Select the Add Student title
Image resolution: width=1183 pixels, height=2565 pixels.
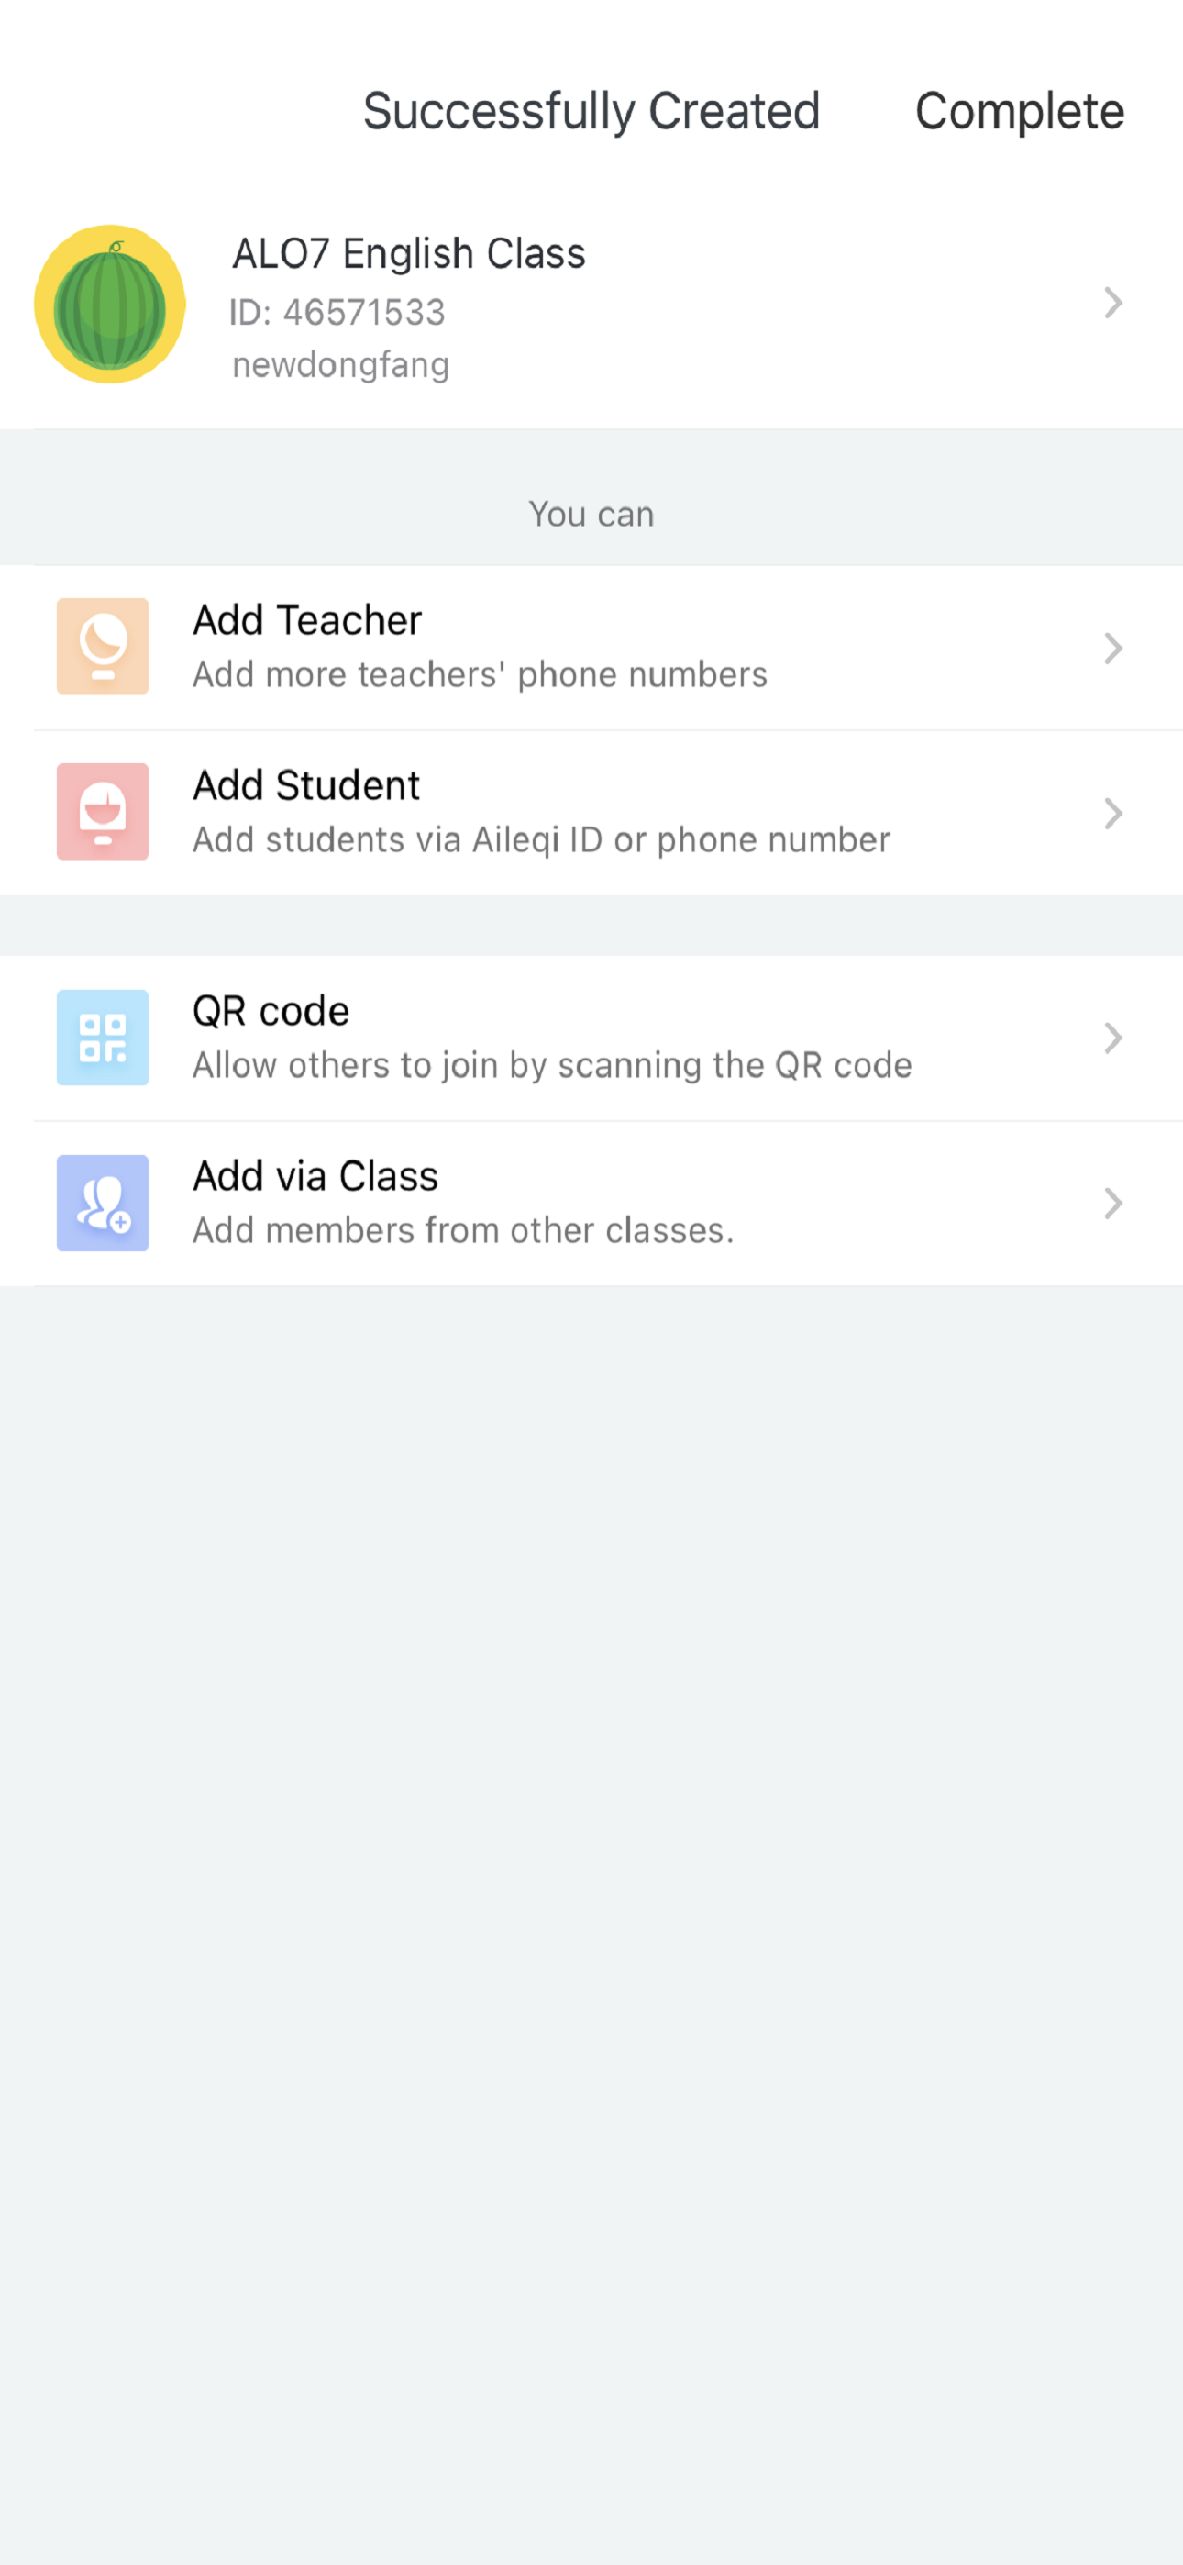(x=305, y=785)
